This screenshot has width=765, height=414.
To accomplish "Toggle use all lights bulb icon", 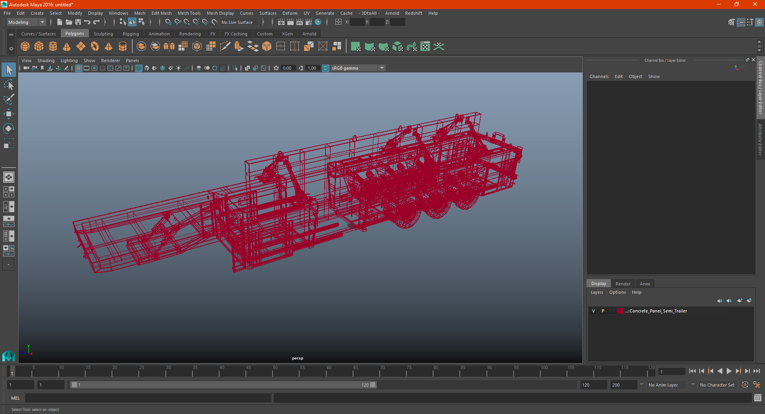I will 178,68.
